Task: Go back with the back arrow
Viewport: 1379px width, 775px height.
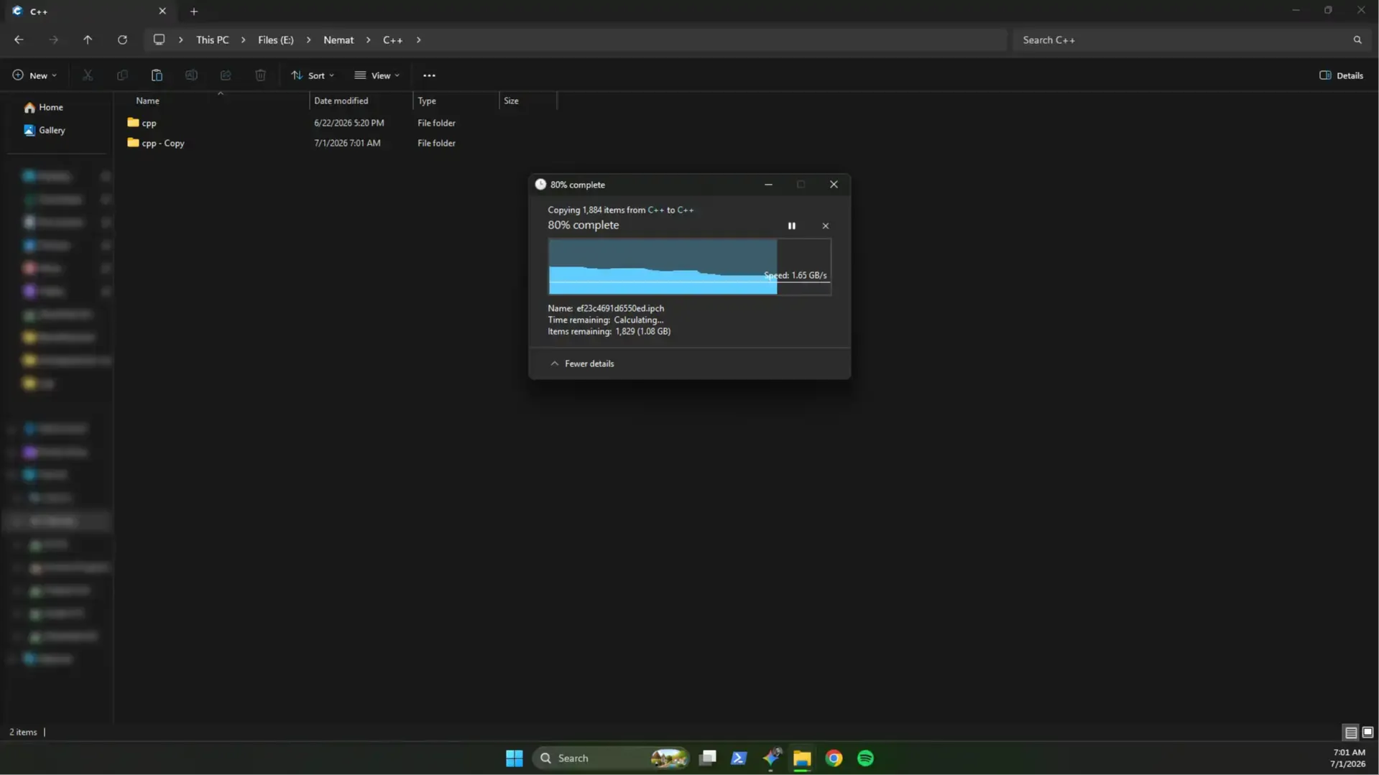Action: 19,40
